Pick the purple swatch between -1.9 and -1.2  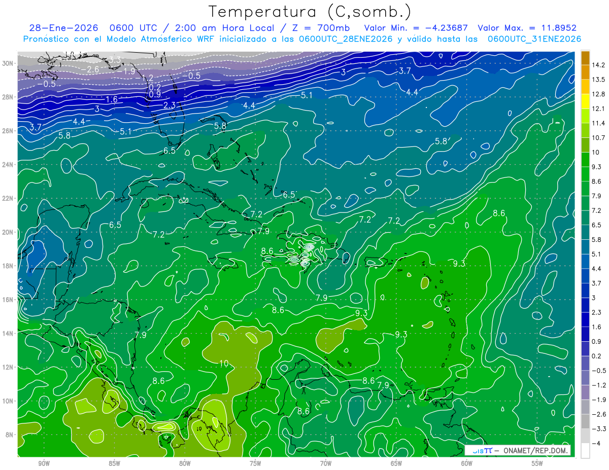click(x=585, y=392)
